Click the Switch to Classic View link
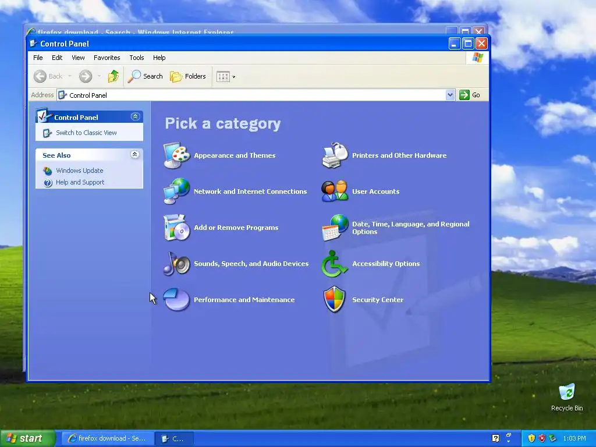The image size is (596, 447). click(86, 133)
